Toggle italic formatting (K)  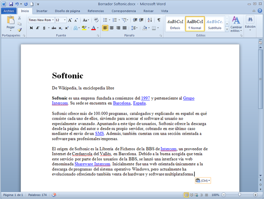coord(38,28)
